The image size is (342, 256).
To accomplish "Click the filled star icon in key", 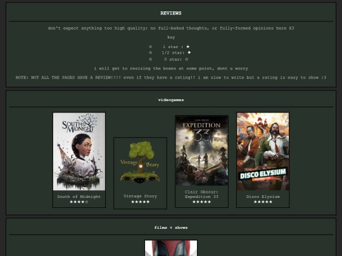I will (x=188, y=47).
